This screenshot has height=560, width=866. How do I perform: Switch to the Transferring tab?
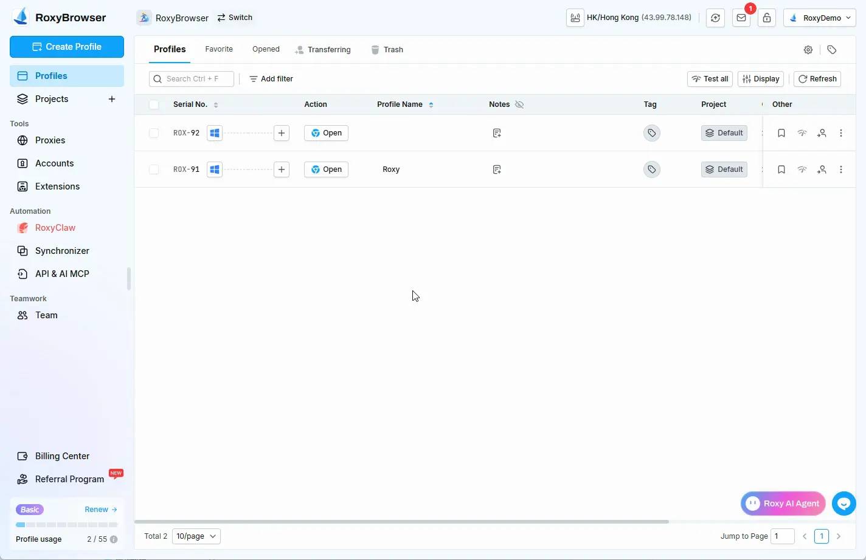323,50
